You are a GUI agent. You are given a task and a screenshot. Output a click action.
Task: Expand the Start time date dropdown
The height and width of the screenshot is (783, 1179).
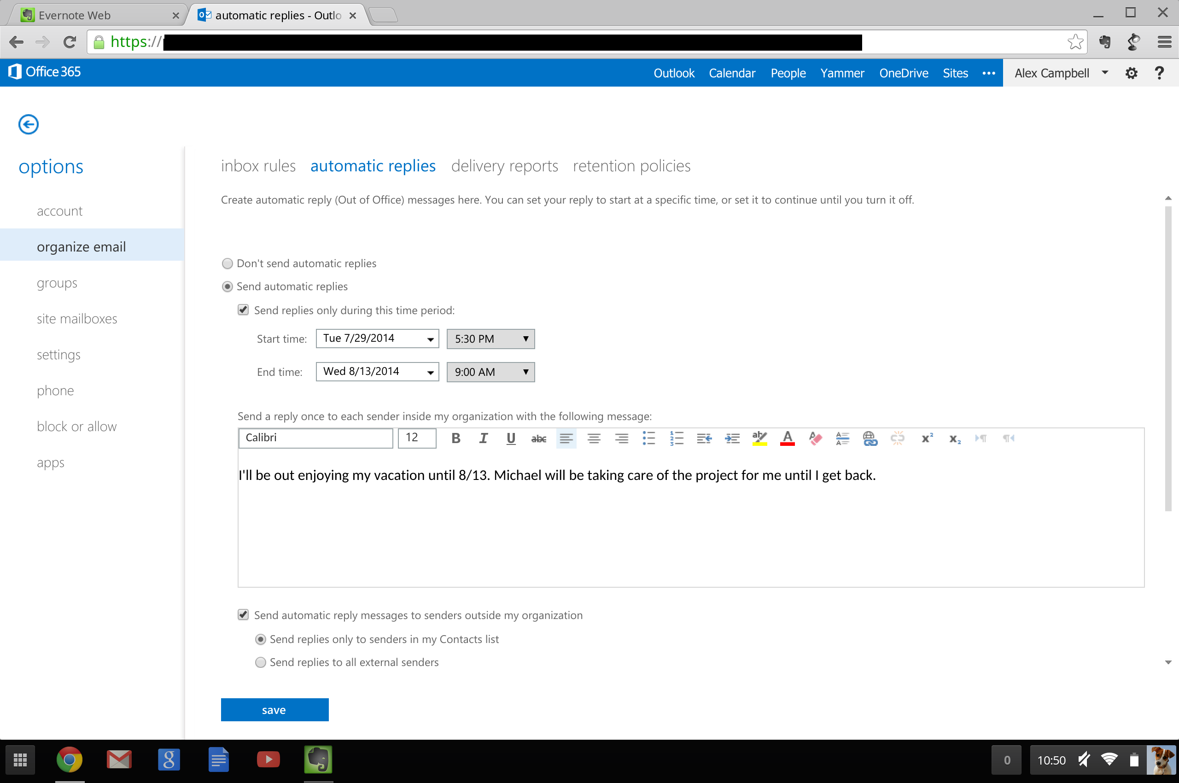click(x=429, y=338)
